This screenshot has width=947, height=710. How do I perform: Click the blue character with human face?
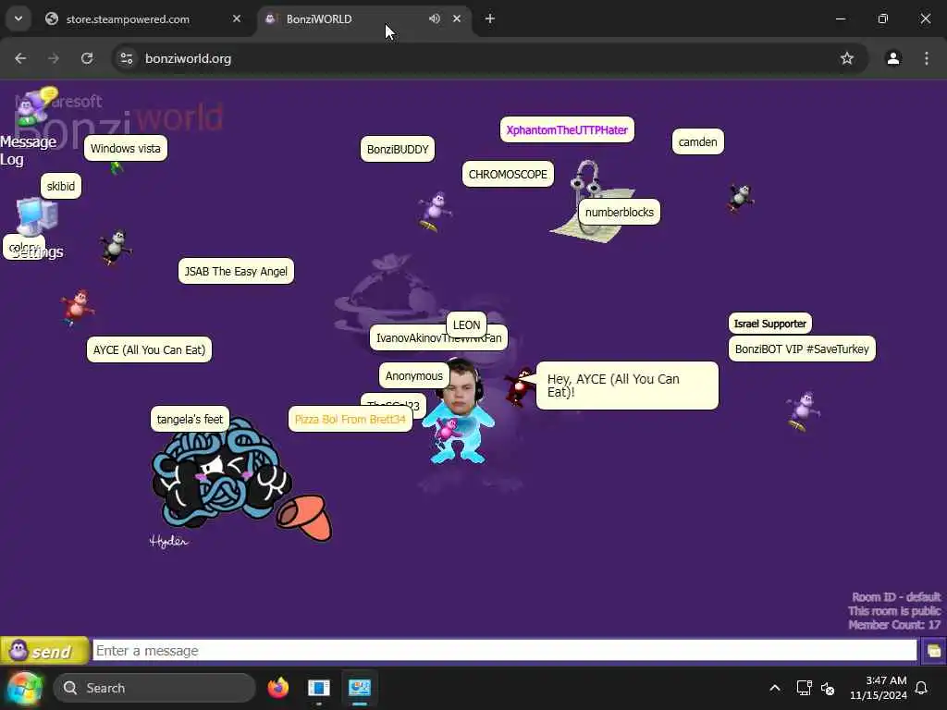(459, 411)
